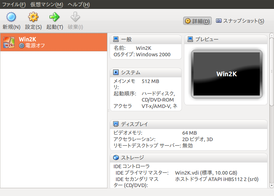This screenshot has height=196, width=274.
Task: Select the Win2K virtual machine entry
Action: click(x=53, y=42)
